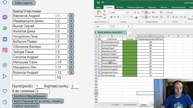The image size is (193, 108).
Task: Open the undo history dropdown arrow
Action: (105, 2)
